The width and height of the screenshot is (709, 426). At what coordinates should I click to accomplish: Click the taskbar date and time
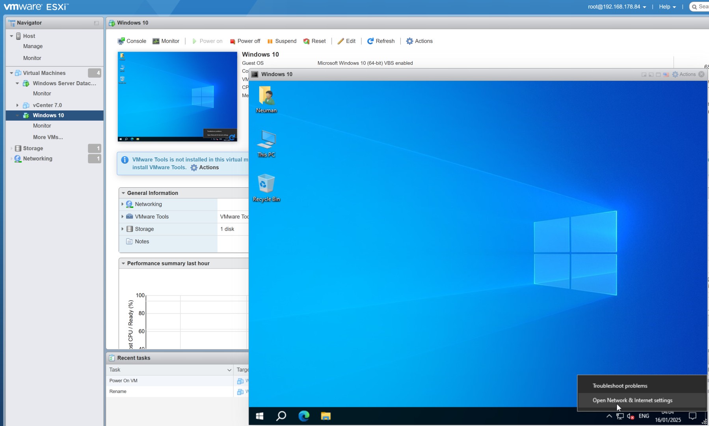tap(668, 417)
